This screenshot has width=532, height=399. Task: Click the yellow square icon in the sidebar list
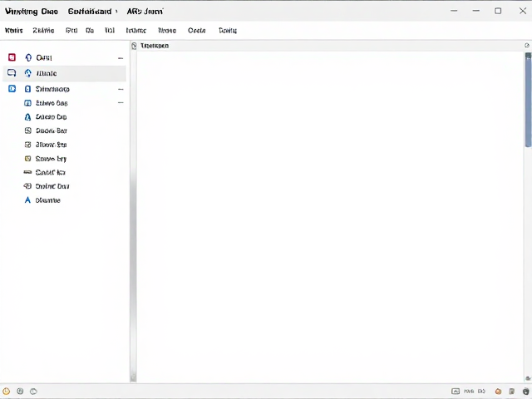pyautogui.click(x=27, y=159)
